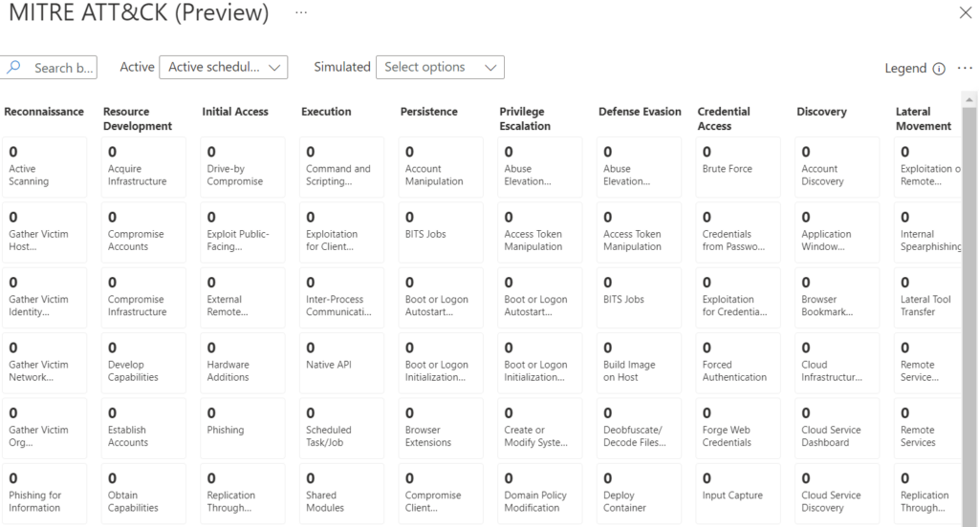
Task: Open the Simulated Select options dropdown
Action: coord(440,68)
